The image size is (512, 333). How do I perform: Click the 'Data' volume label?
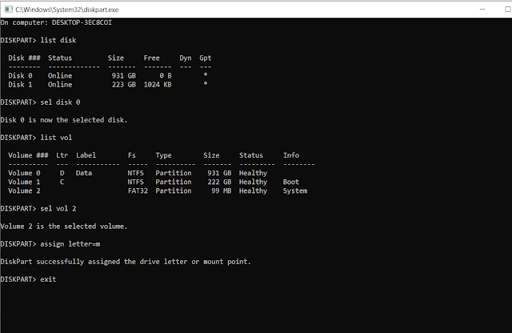pos(84,173)
